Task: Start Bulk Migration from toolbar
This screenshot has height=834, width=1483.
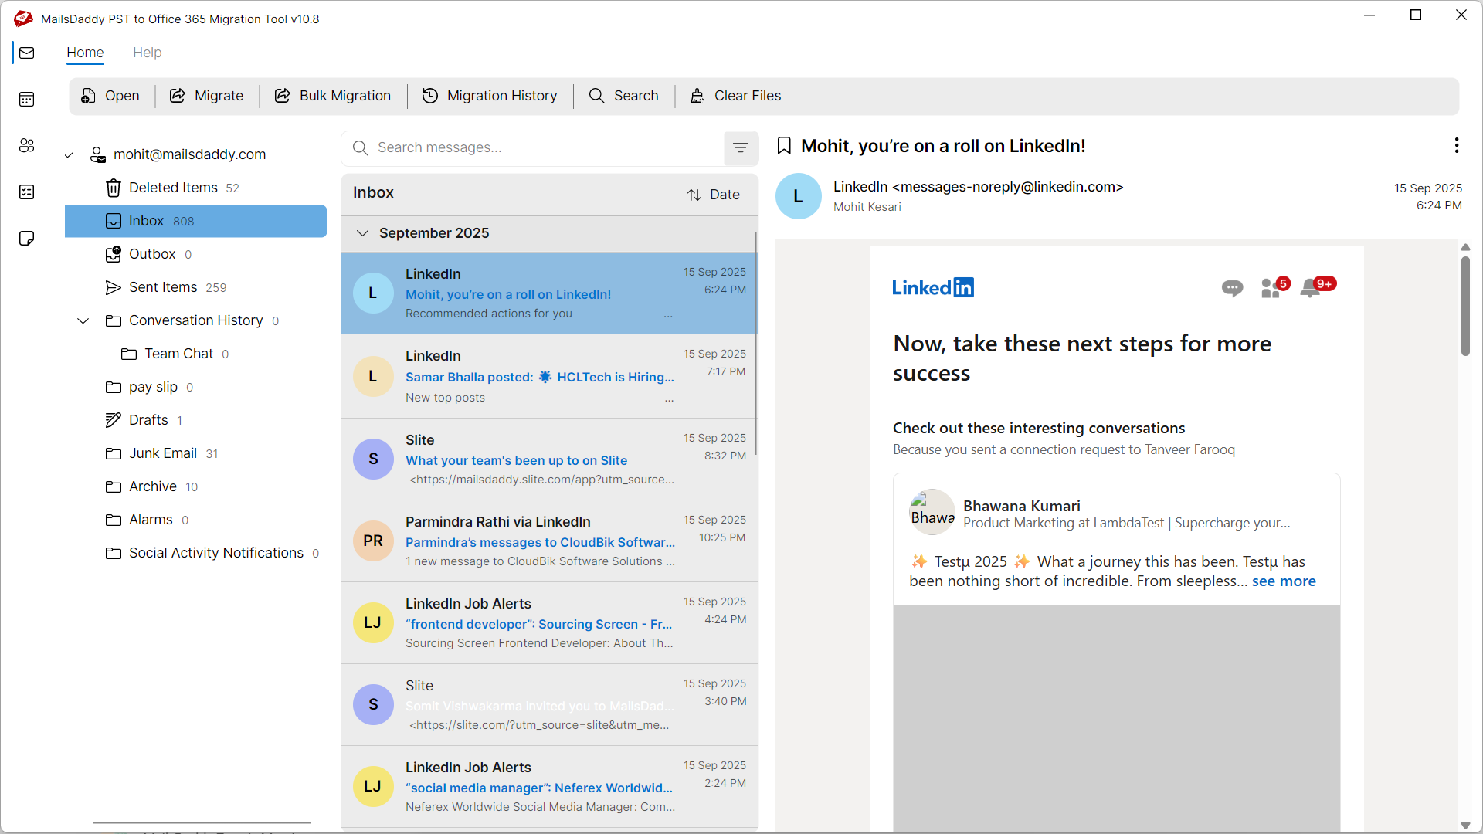Action: click(x=333, y=96)
